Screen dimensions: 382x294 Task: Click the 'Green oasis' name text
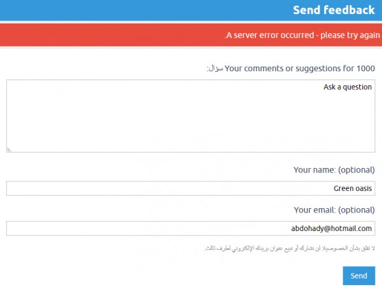[x=353, y=188]
